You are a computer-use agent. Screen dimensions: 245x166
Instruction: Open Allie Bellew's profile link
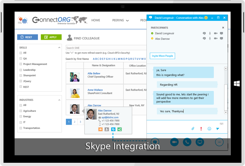pos(94,73)
